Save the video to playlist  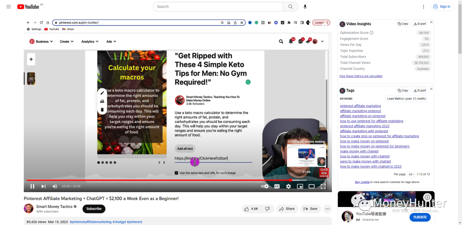tap(311, 209)
